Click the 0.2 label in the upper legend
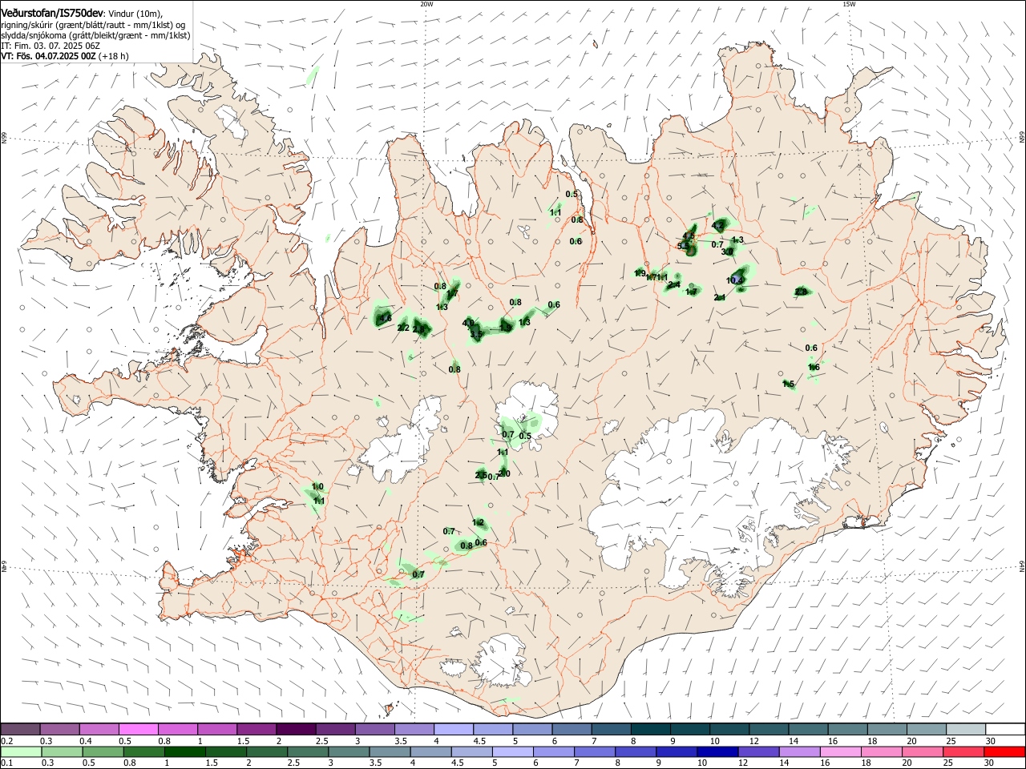Screen dimensions: 1026x769 tap(6, 741)
